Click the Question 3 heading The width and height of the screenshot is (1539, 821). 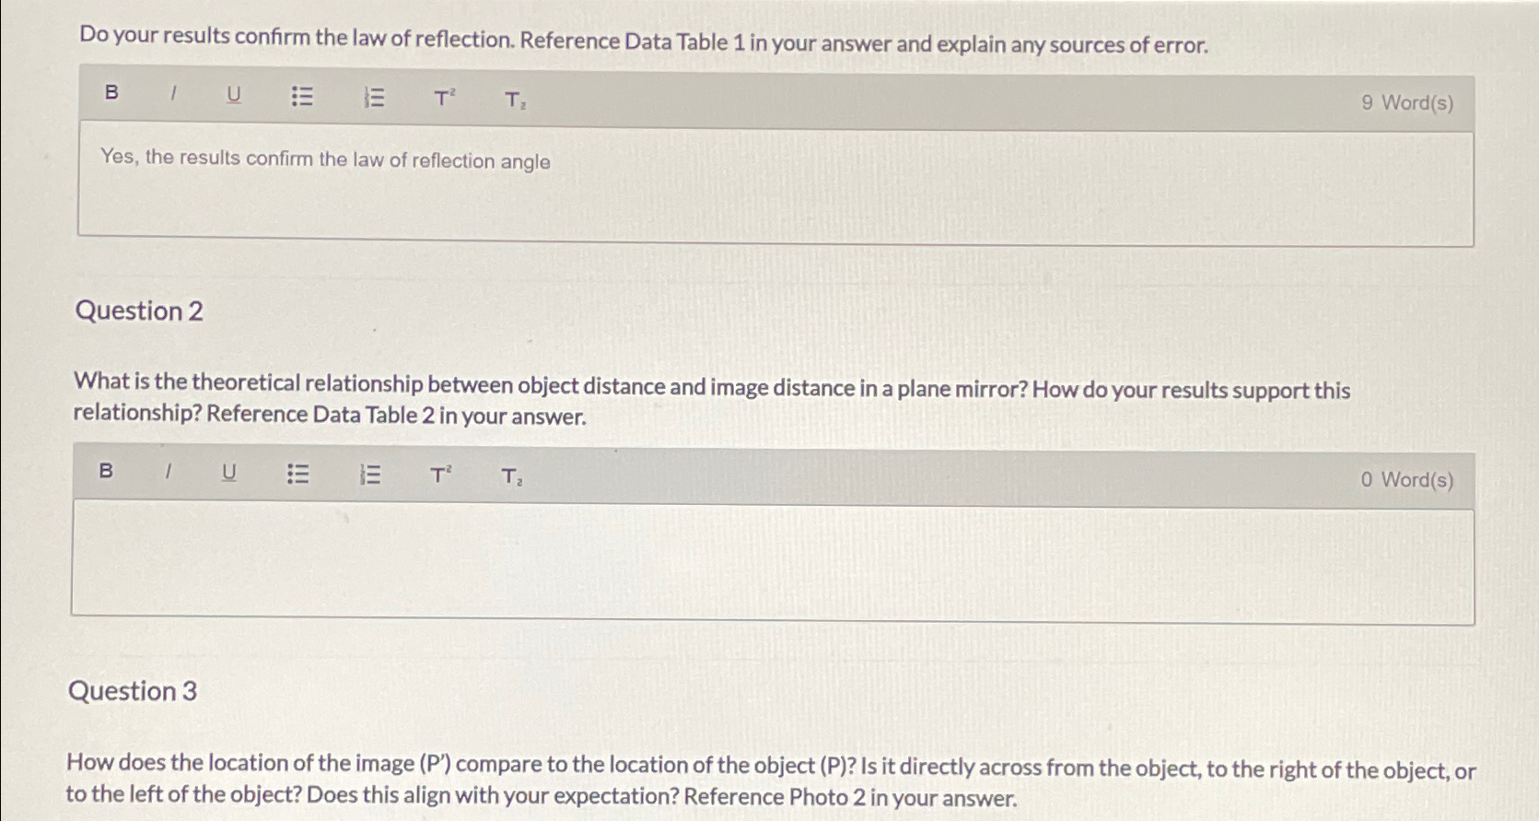click(133, 692)
